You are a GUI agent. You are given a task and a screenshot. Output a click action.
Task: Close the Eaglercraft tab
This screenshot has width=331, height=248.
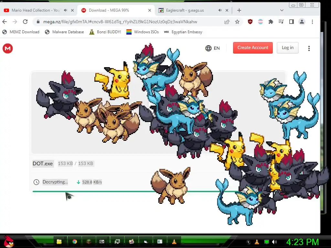click(227, 10)
